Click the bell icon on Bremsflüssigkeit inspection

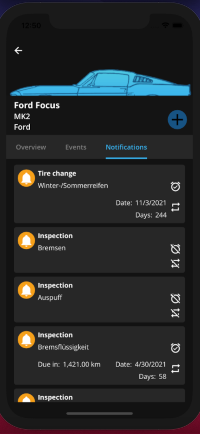tap(26, 339)
